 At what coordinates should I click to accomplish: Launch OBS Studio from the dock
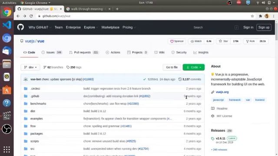coord(7,129)
